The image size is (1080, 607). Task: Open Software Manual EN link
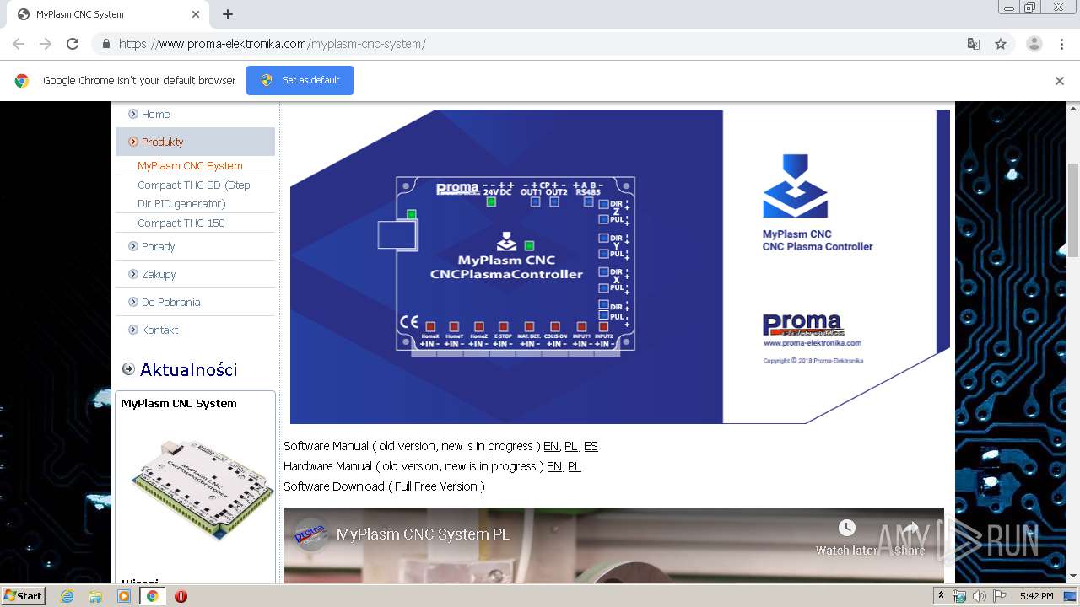click(551, 446)
